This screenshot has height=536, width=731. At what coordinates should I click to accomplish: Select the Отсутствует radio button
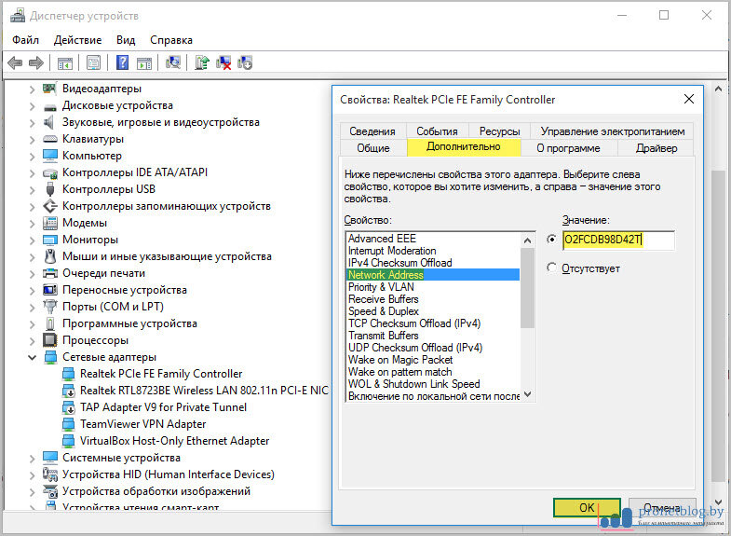(551, 268)
